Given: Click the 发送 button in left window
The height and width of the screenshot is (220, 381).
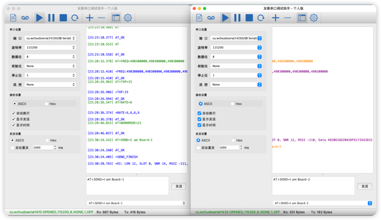Looking at the screenshot, I should pos(179,186).
